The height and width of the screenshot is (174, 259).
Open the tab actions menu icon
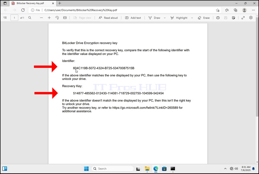click(x=5, y=3)
